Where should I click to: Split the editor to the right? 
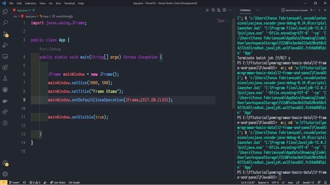tap(225, 10)
